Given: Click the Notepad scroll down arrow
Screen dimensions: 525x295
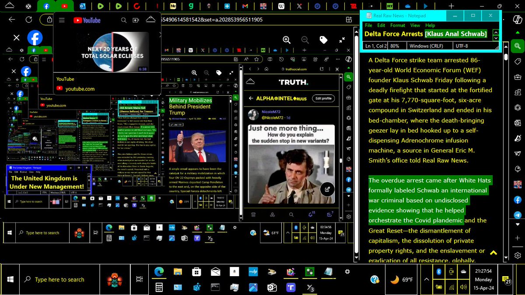Looking at the screenshot, I should click(x=496, y=38).
